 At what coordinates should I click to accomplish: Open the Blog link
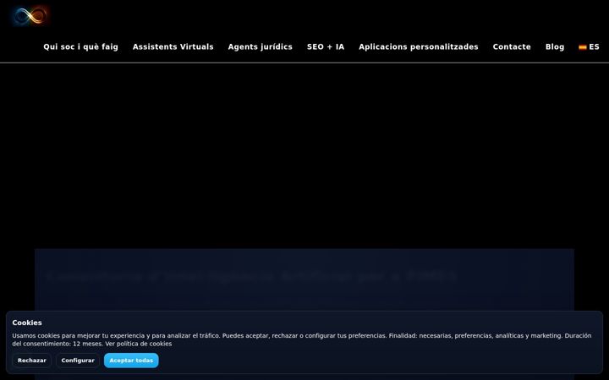555,47
